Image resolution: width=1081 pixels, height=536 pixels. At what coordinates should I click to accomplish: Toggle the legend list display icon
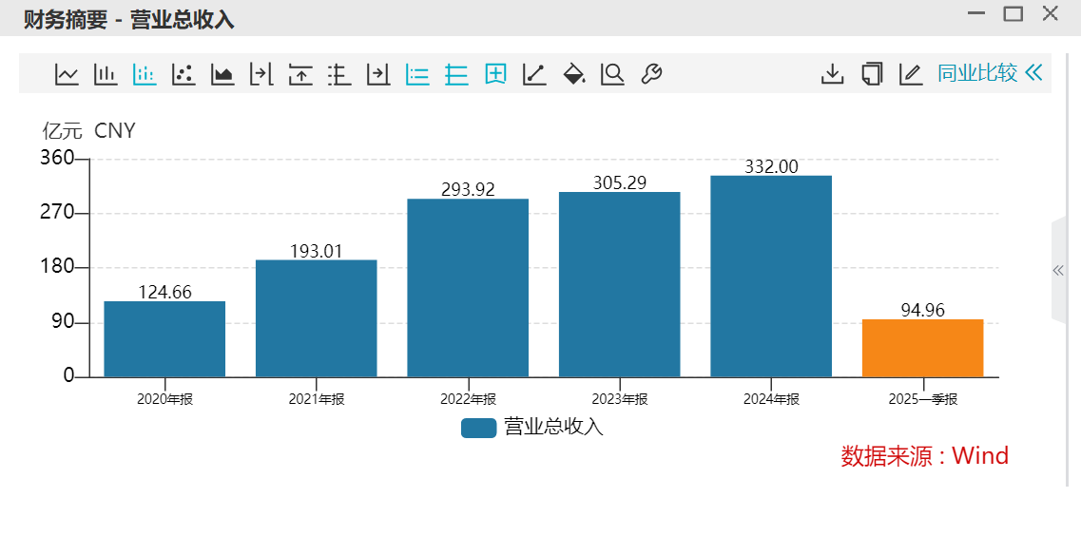417,74
